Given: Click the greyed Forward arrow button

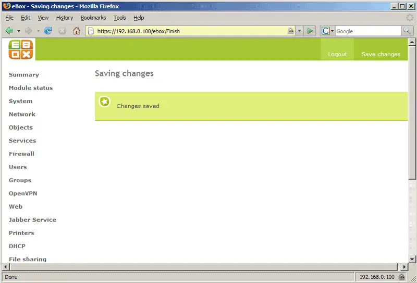Looking at the screenshot, I should click(29, 31).
